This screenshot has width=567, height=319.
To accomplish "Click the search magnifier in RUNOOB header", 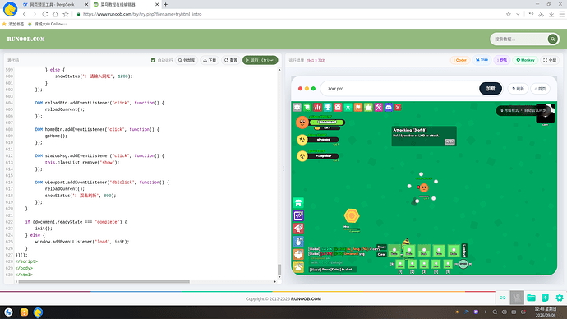I will click(x=552, y=39).
